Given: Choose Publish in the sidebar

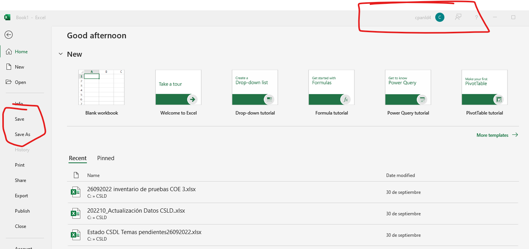Looking at the screenshot, I should pyautogui.click(x=22, y=211).
